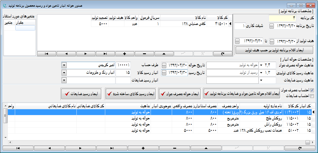The height and width of the screenshot is (153, 318).
Task: Click the add (+) record icon in the top product grid navigator
Action: [125, 54]
